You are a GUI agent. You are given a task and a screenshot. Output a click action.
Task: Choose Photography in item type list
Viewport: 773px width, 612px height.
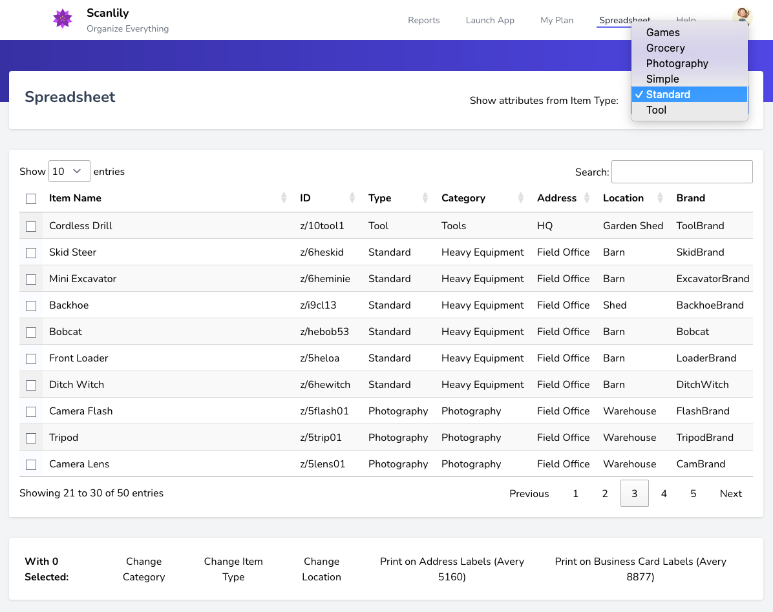coord(677,63)
